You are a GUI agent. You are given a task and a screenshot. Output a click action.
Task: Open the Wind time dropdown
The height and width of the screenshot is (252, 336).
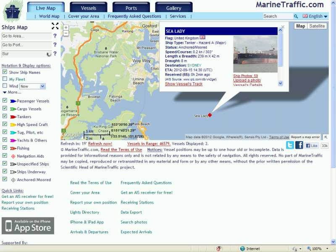32,86
